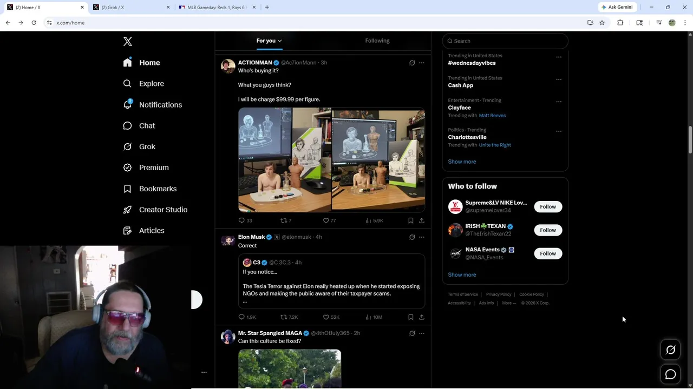This screenshot has height=389, width=693.
Task: Repost the Elon Musk post
Action: [289, 317]
